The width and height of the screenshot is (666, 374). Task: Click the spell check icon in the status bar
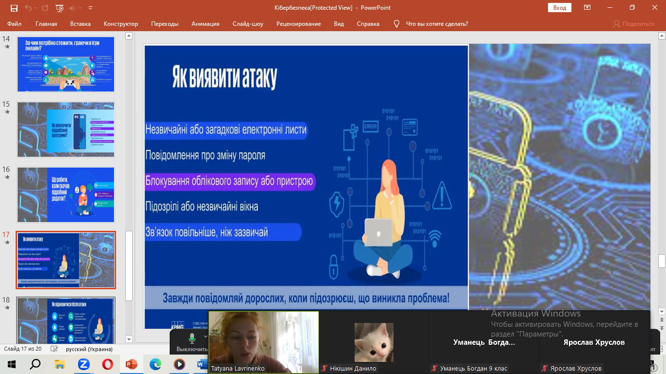(54, 349)
